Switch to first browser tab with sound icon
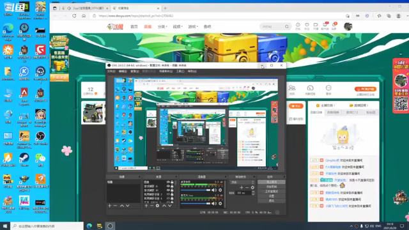Viewport: 409px width, 230px height. click(x=85, y=8)
